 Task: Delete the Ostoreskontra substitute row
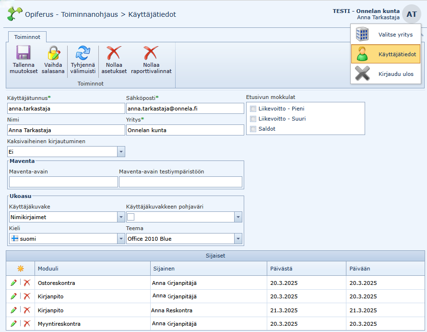[27, 283]
